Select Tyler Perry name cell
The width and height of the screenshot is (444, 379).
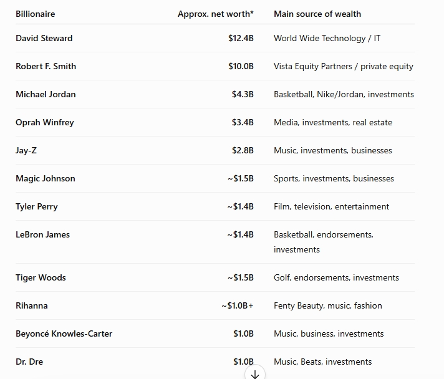coord(37,206)
